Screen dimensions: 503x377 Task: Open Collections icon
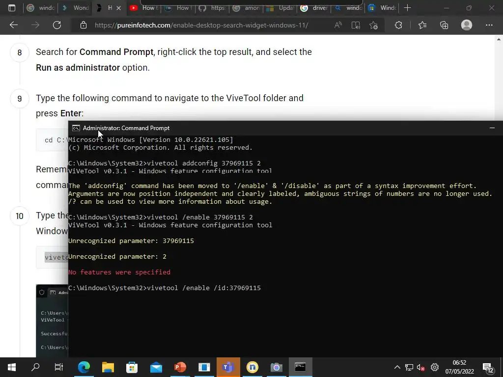point(444,25)
